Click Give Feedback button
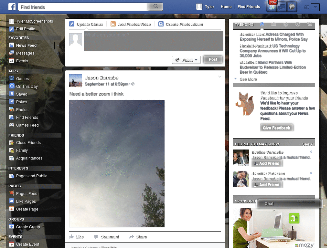Image resolution: width=331 pixels, height=248 pixels. point(276,128)
